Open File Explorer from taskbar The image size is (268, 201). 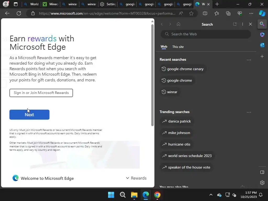[x=134, y=195]
